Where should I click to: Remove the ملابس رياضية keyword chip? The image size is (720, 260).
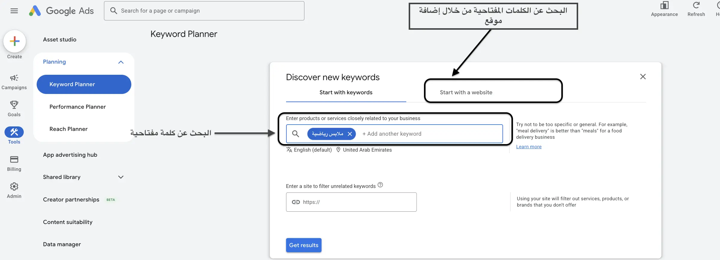coord(350,134)
